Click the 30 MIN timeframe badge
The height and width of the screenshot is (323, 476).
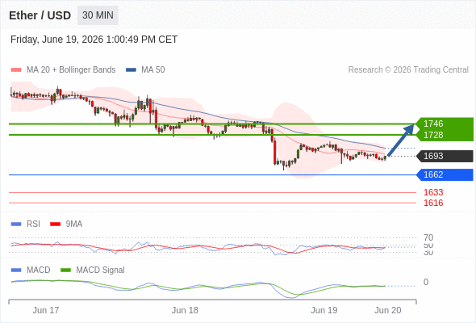click(98, 15)
